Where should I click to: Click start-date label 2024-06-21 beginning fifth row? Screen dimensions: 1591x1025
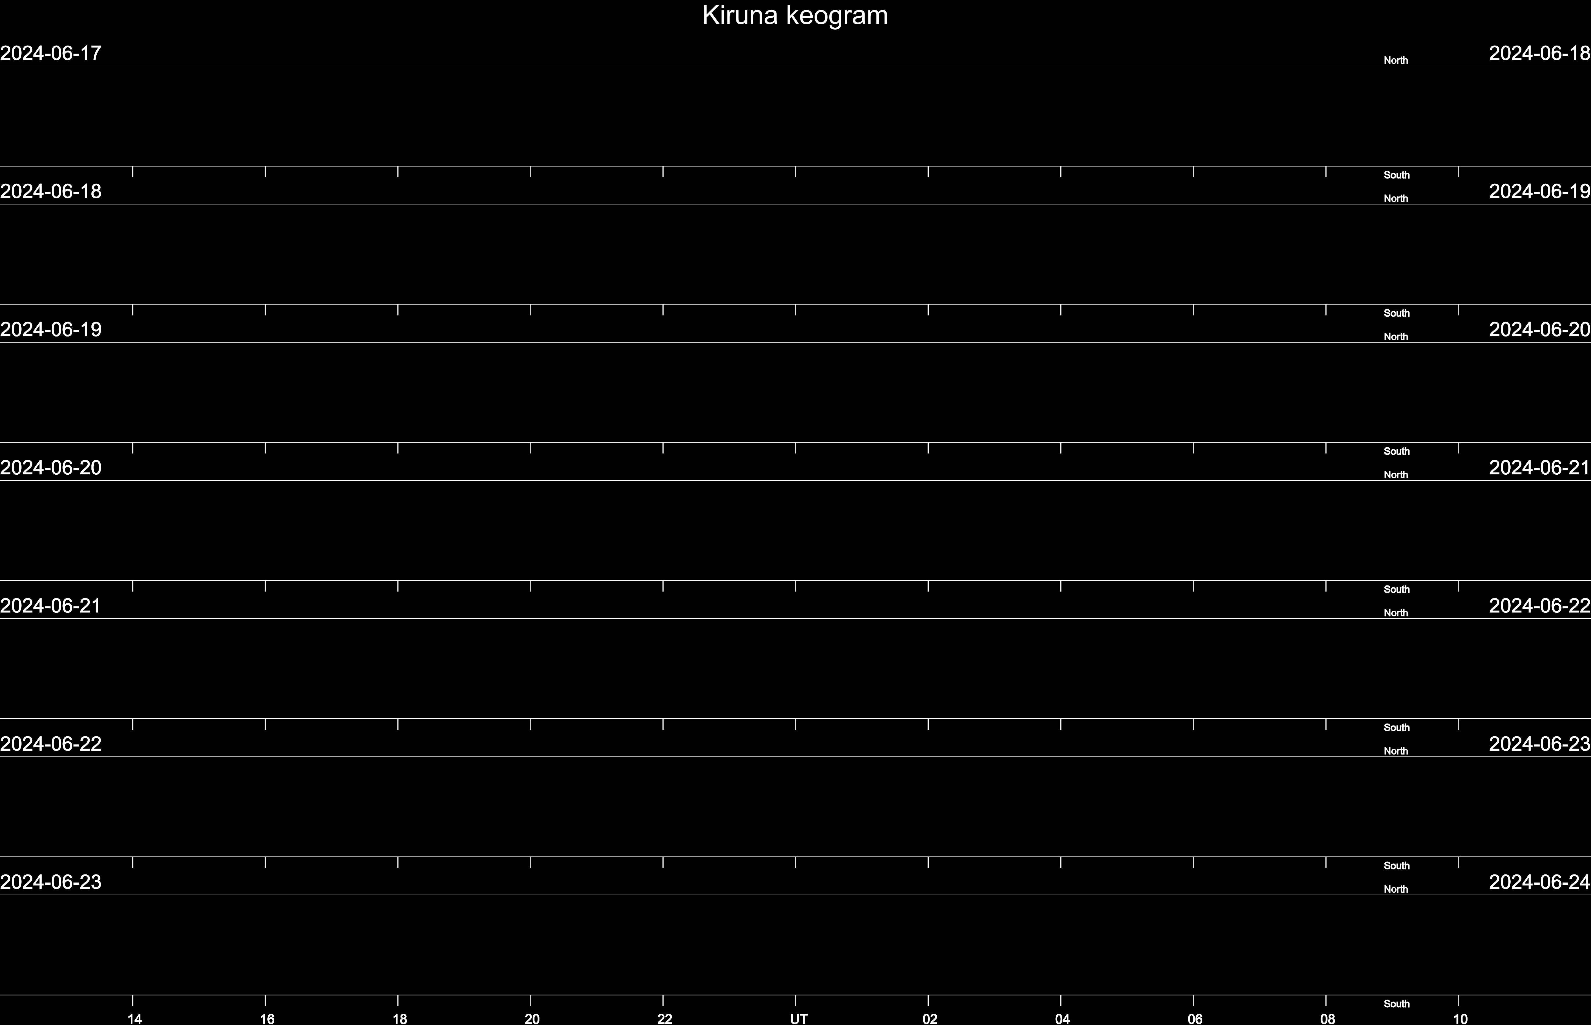click(x=51, y=606)
